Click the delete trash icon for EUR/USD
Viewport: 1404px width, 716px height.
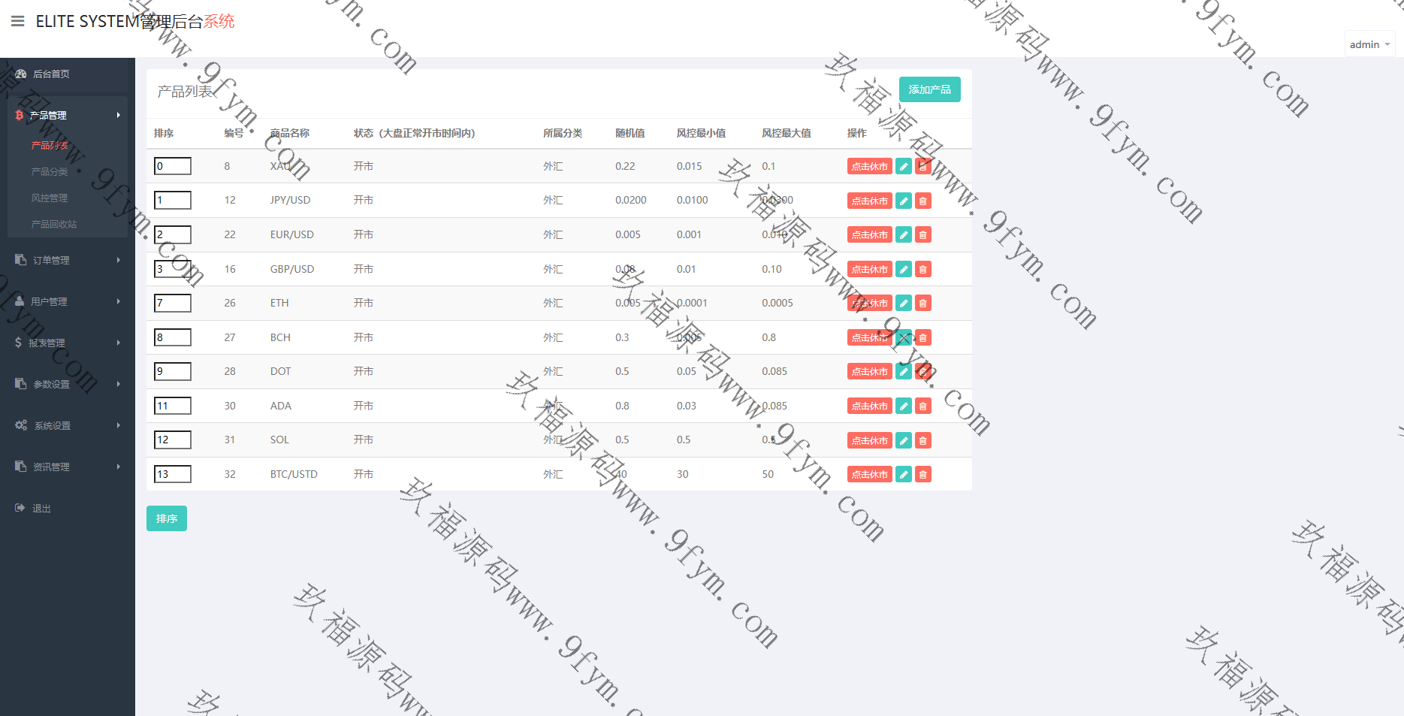[923, 235]
